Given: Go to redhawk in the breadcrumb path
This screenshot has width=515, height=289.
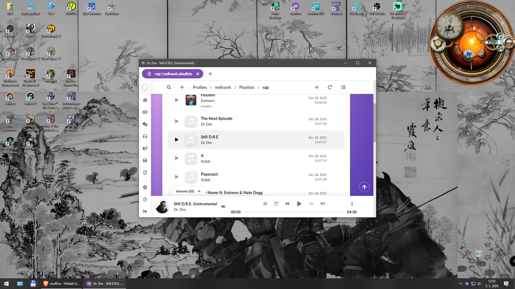Looking at the screenshot, I should pos(223,87).
